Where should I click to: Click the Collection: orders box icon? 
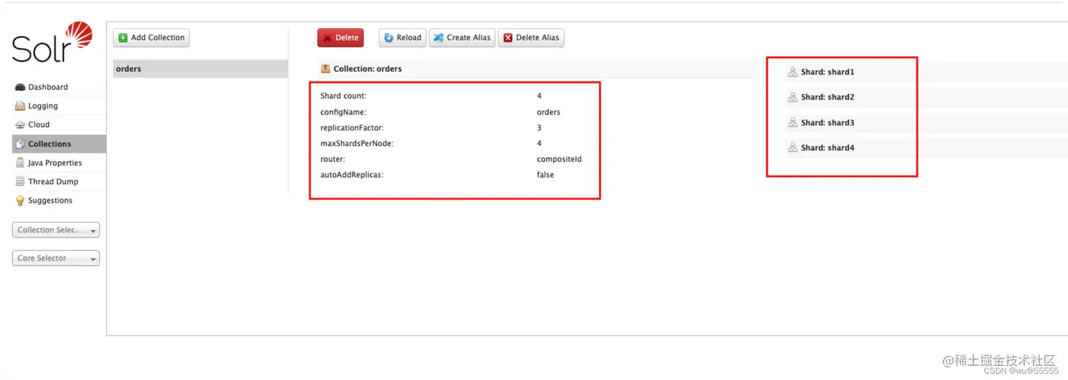click(x=326, y=69)
